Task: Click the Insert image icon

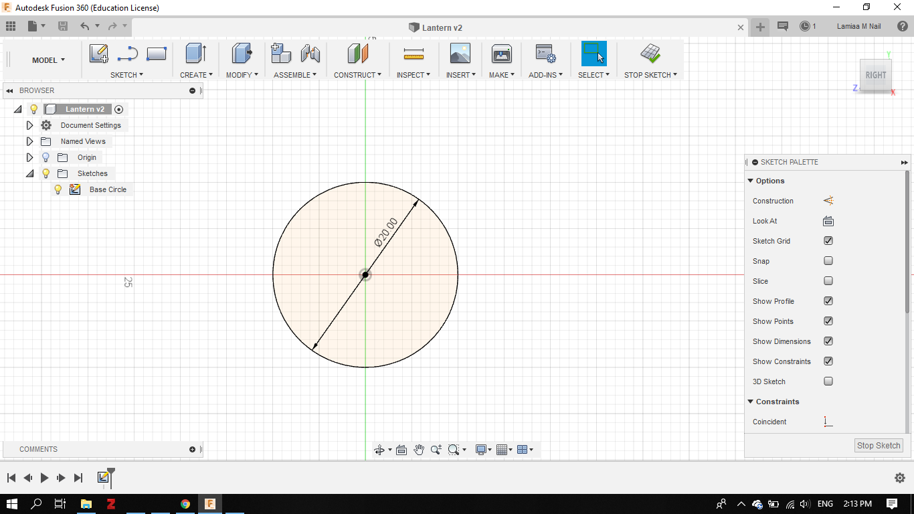Action: coord(460,54)
